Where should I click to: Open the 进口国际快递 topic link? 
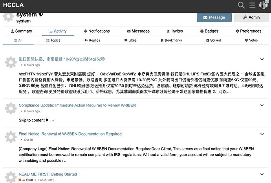62,59
